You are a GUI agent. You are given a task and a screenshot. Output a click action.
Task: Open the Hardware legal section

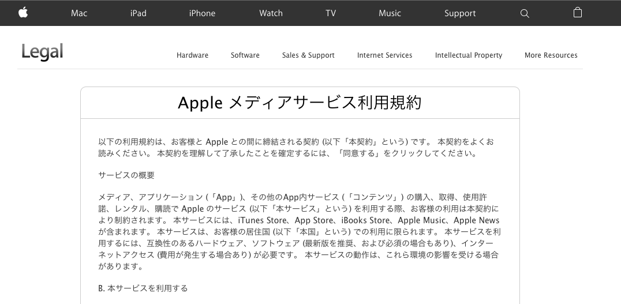[x=193, y=55]
